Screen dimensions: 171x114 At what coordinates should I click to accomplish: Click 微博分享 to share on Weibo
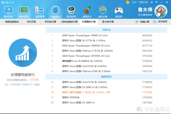[x=142, y=22]
